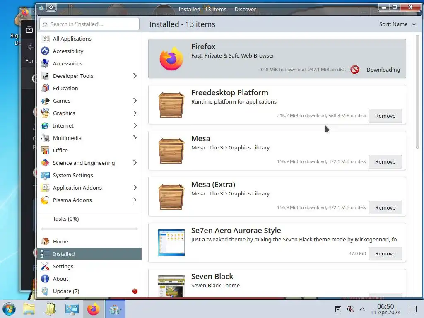Viewport: 424px width, 318px height.
Task: Remove the Mesa (Extra) package
Action: (x=385, y=208)
